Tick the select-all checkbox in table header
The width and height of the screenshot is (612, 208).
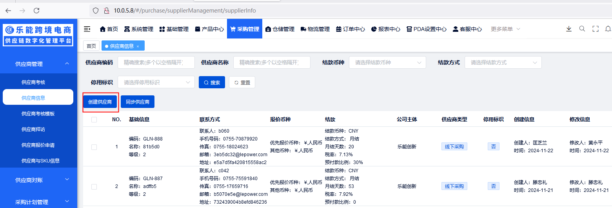[94, 120]
